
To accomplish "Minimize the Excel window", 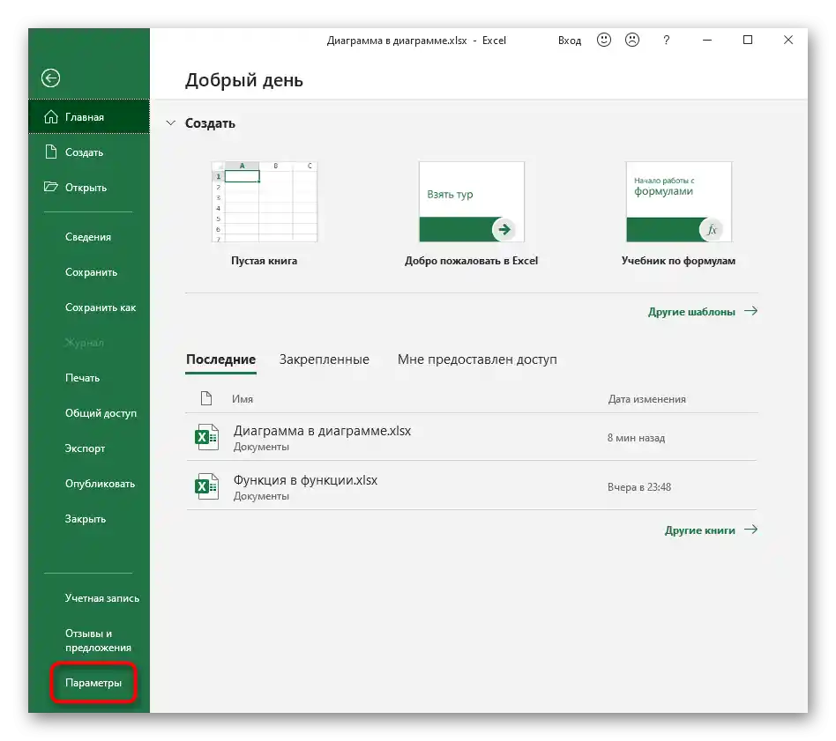I will 707,40.
